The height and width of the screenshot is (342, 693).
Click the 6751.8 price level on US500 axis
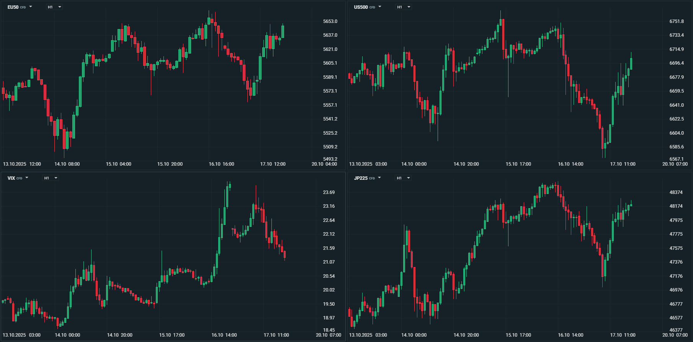[677, 21]
